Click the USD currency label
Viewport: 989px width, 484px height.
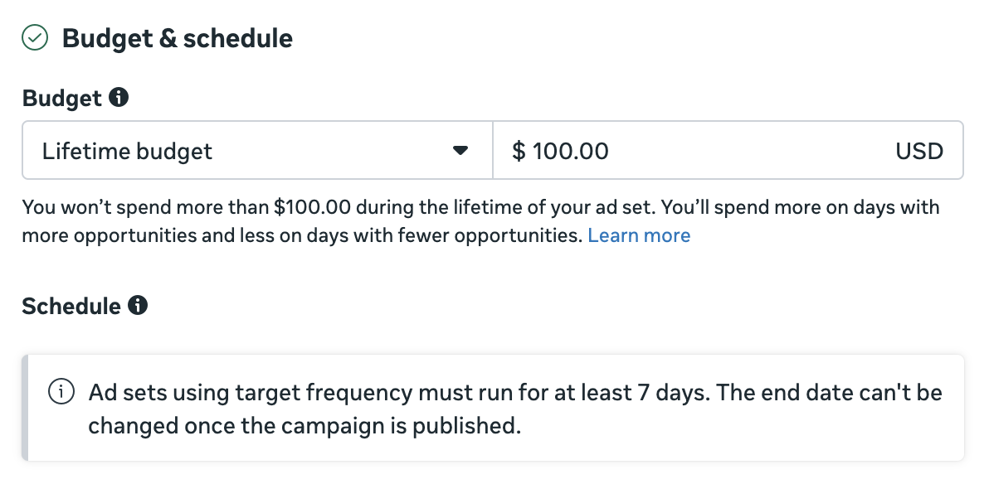[x=919, y=151]
